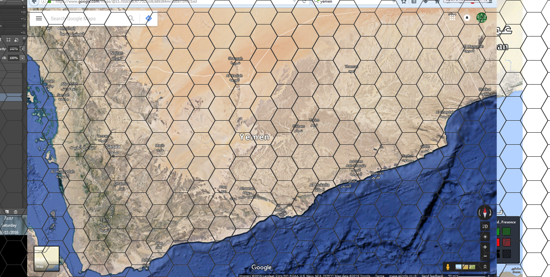The image size is (550, 277).
Task: Click the Al Mazyunah label
Action: point(473,46)
